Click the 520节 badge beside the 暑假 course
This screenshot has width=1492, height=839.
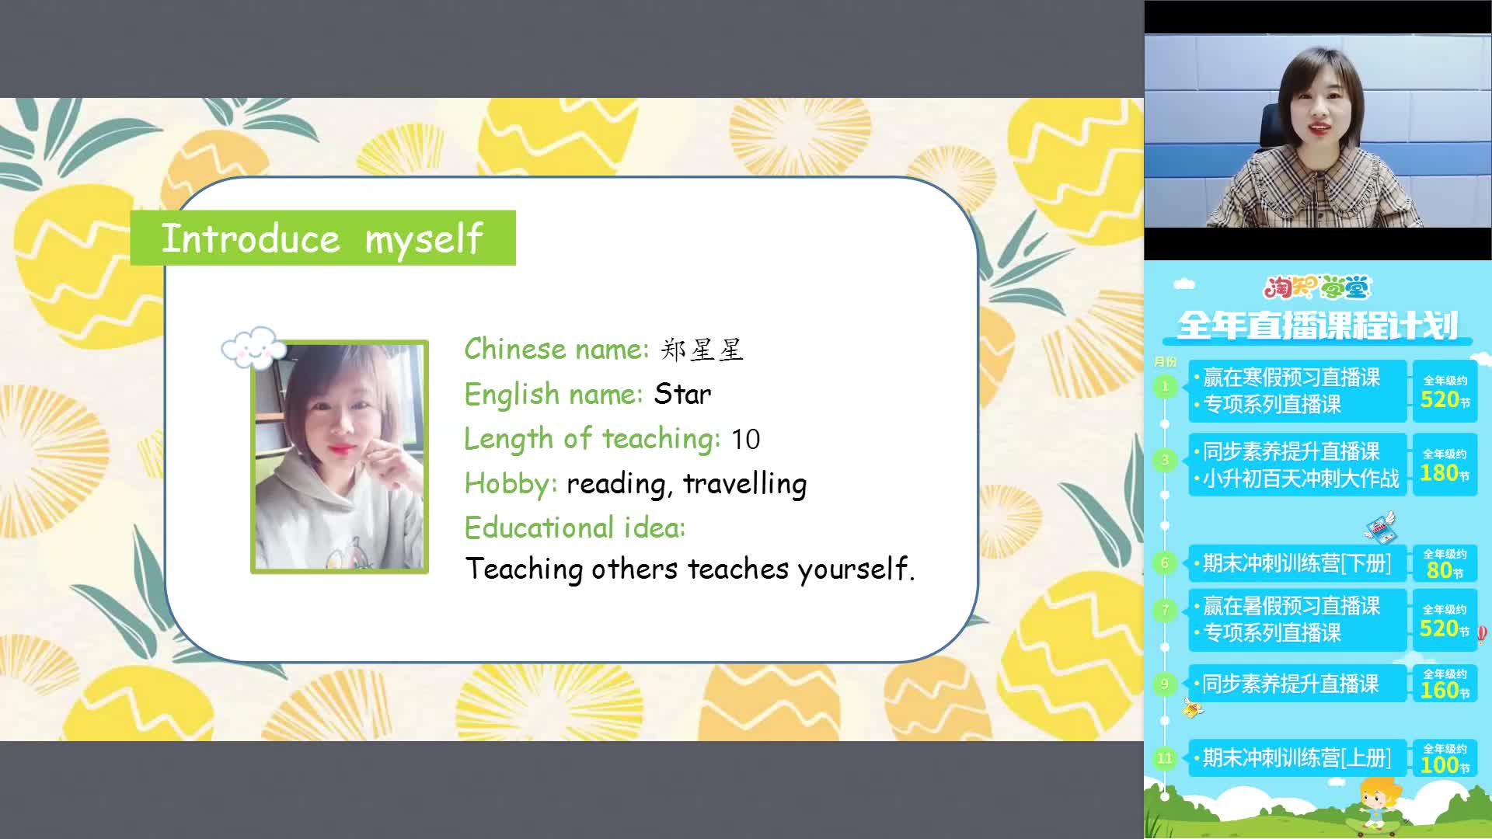tap(1445, 620)
